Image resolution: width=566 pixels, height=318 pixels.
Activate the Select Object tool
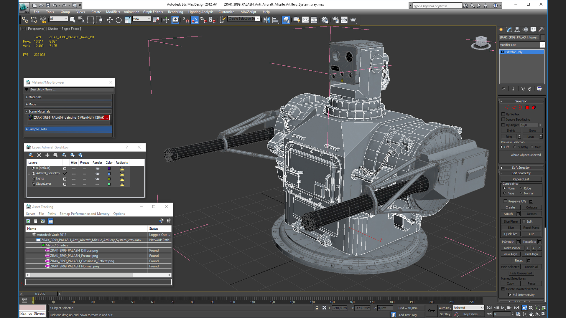[73, 20]
